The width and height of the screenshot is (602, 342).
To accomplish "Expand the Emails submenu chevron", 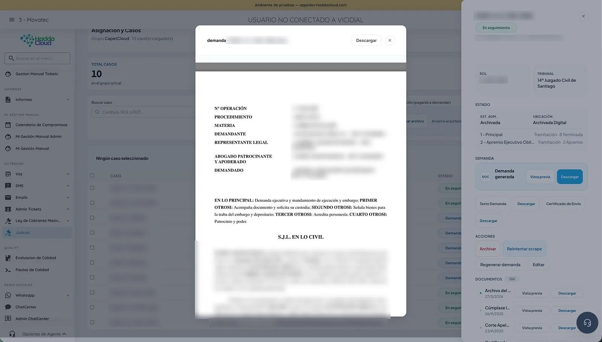I will coord(68,198).
